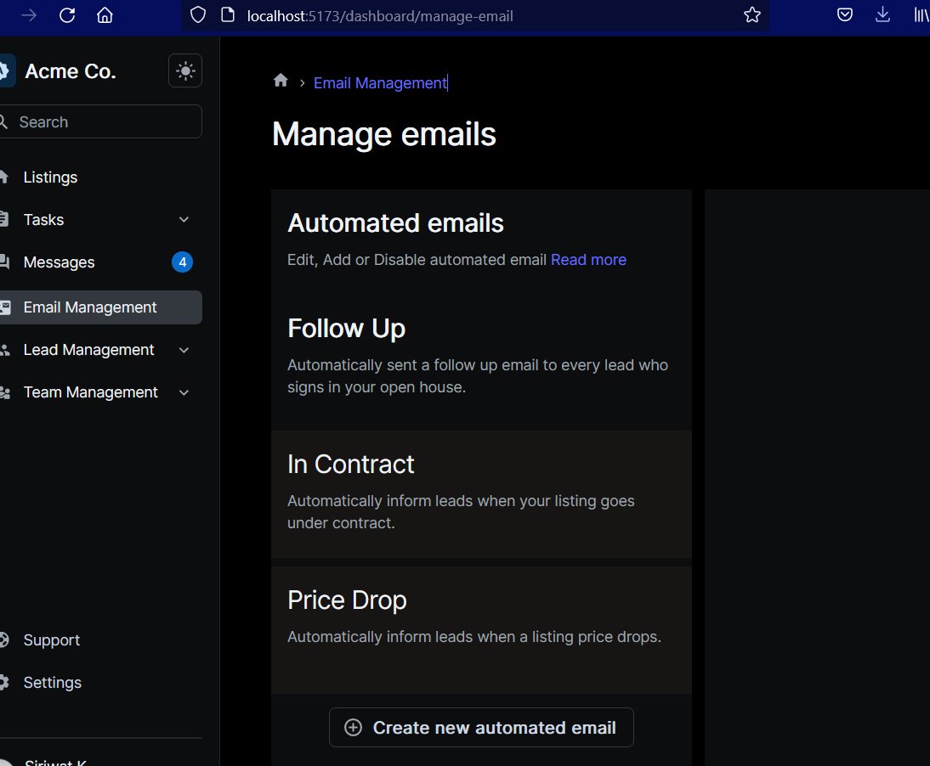Expand the Lead Management chevron
Viewport: 930px width, 766px height.
184,350
